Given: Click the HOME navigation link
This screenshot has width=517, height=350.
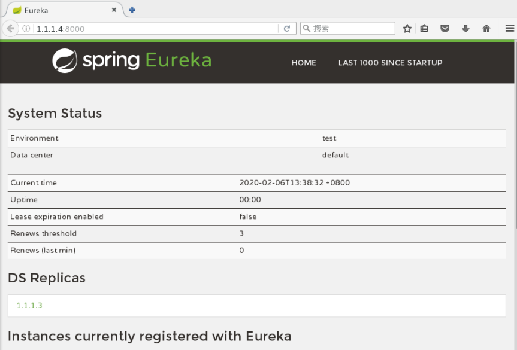Looking at the screenshot, I should click(x=304, y=63).
